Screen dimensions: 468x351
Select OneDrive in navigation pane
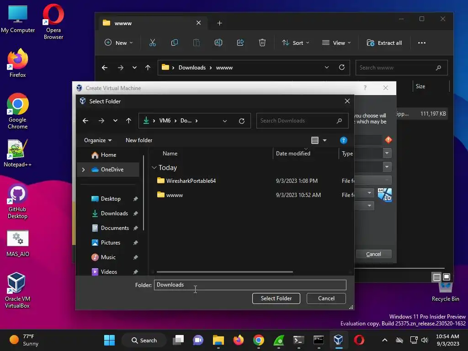point(112,170)
